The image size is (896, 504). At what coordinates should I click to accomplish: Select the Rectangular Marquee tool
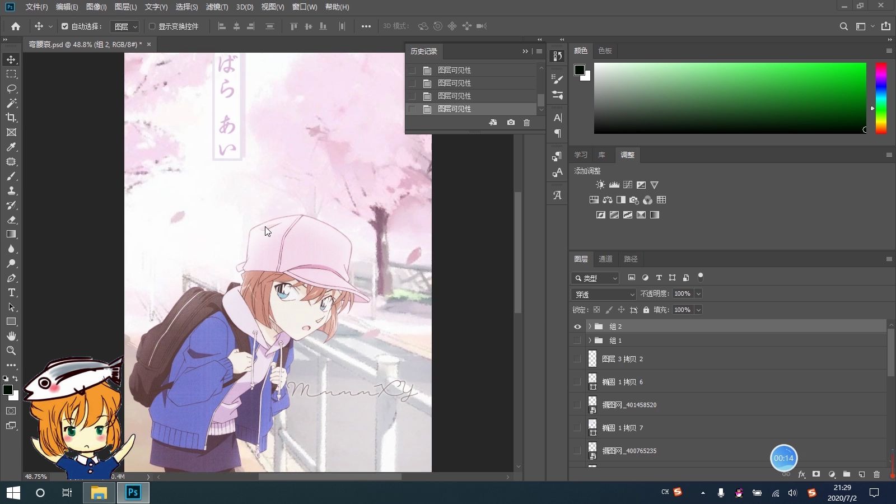click(11, 74)
